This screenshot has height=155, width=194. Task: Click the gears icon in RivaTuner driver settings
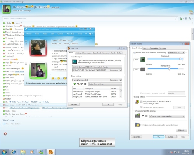[x=81, y=84]
